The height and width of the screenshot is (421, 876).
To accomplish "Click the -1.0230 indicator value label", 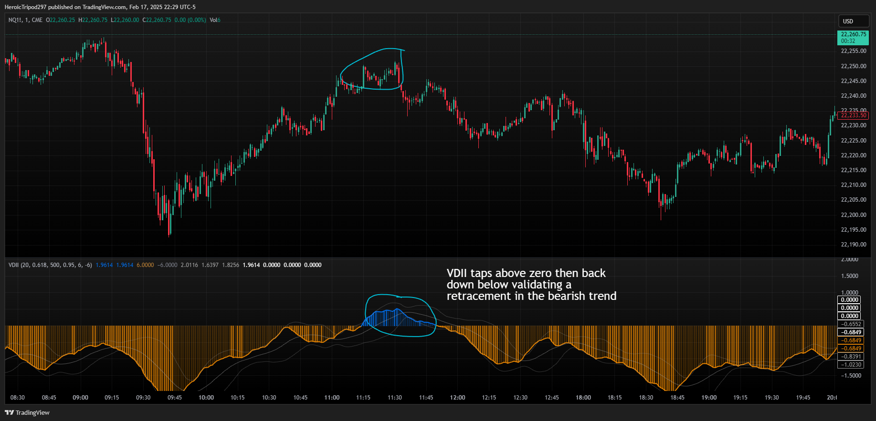I will 851,365.
